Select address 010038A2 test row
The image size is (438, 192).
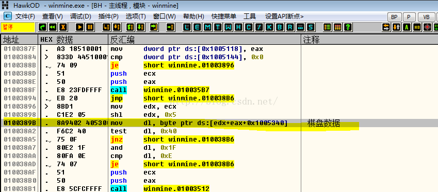[219, 131]
